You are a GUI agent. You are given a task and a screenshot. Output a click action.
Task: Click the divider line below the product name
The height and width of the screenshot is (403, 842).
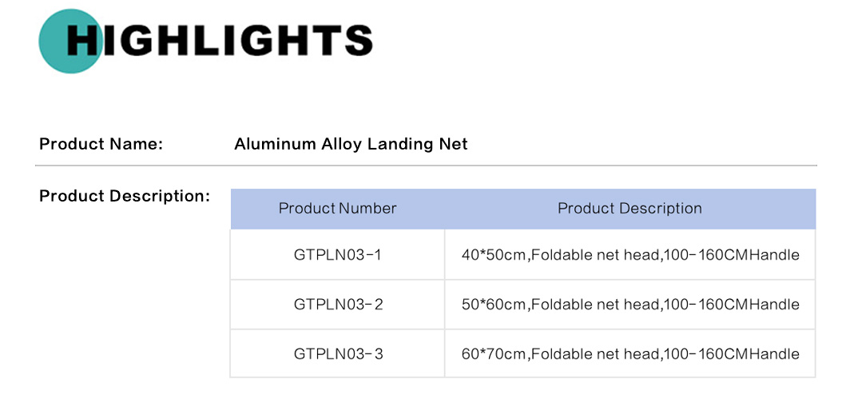426,166
